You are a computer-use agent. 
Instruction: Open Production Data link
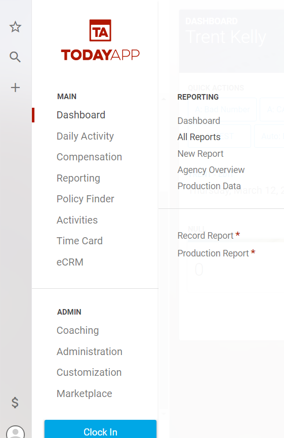click(209, 186)
